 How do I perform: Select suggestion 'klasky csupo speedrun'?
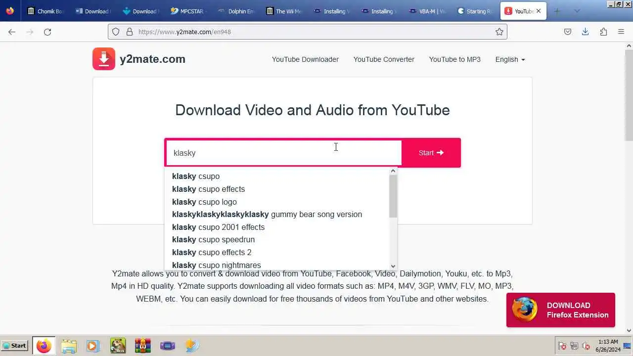[213, 239]
